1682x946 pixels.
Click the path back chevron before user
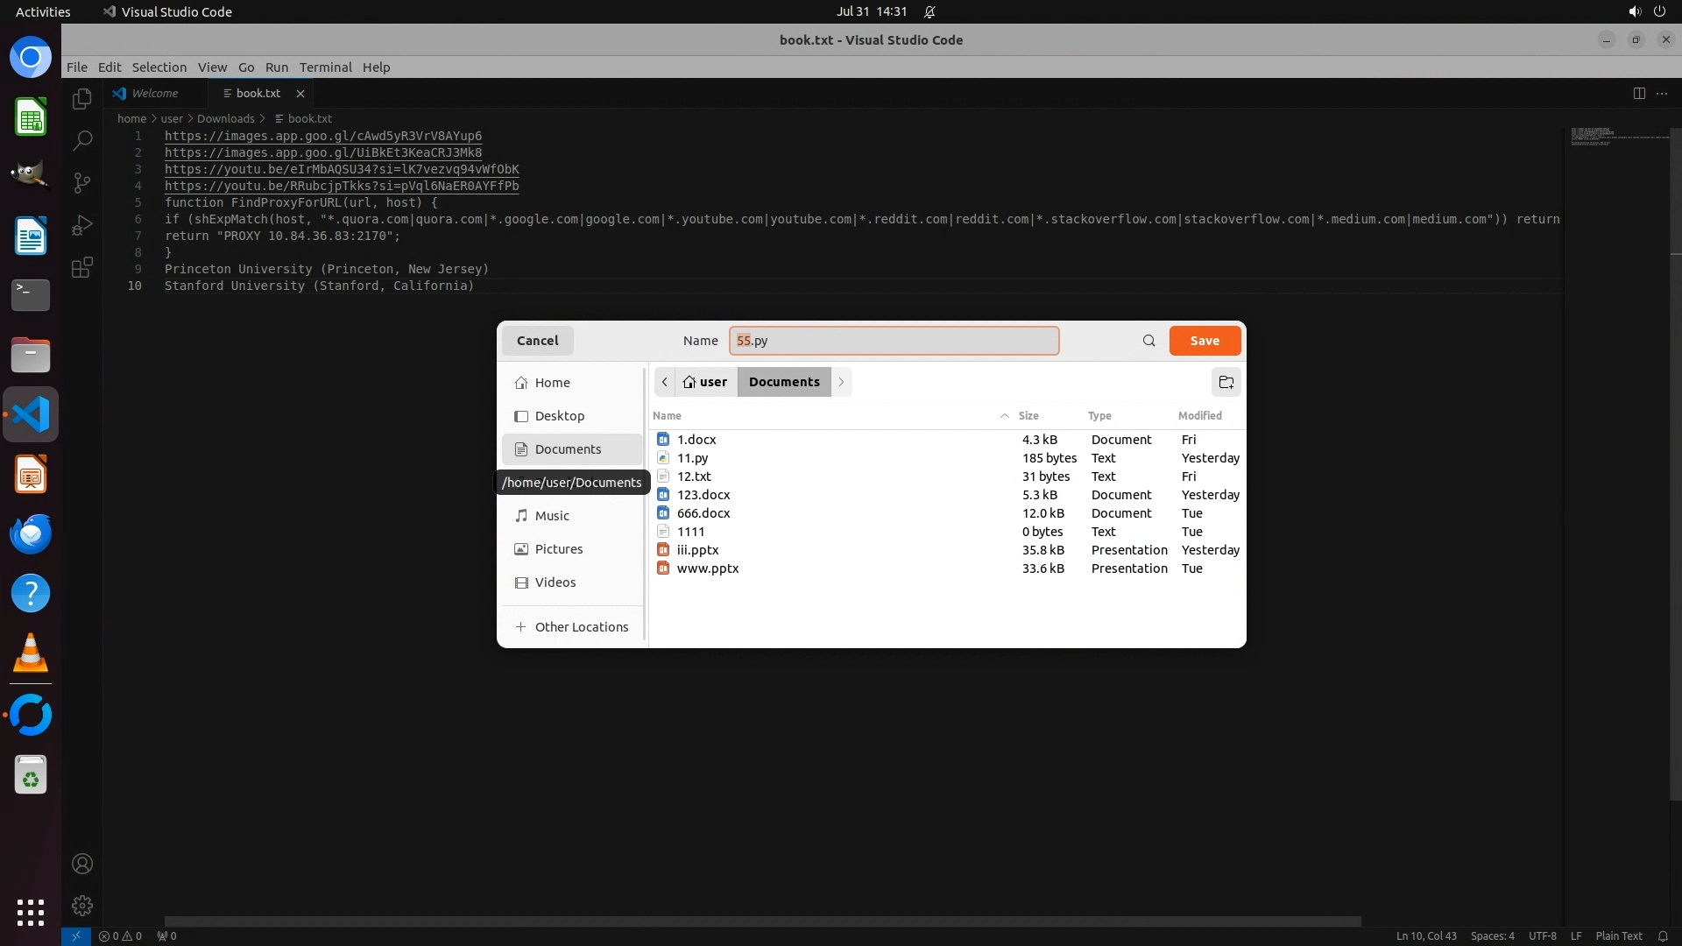665,382
